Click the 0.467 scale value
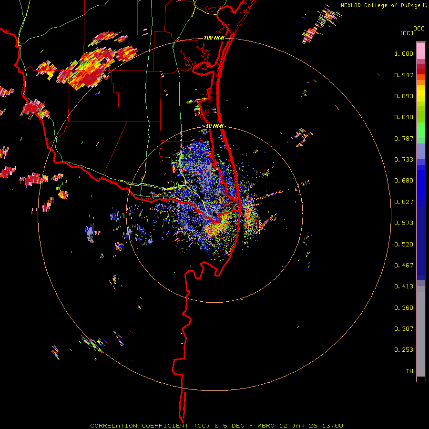Image resolution: width=429 pixels, height=429 pixels. (404, 266)
